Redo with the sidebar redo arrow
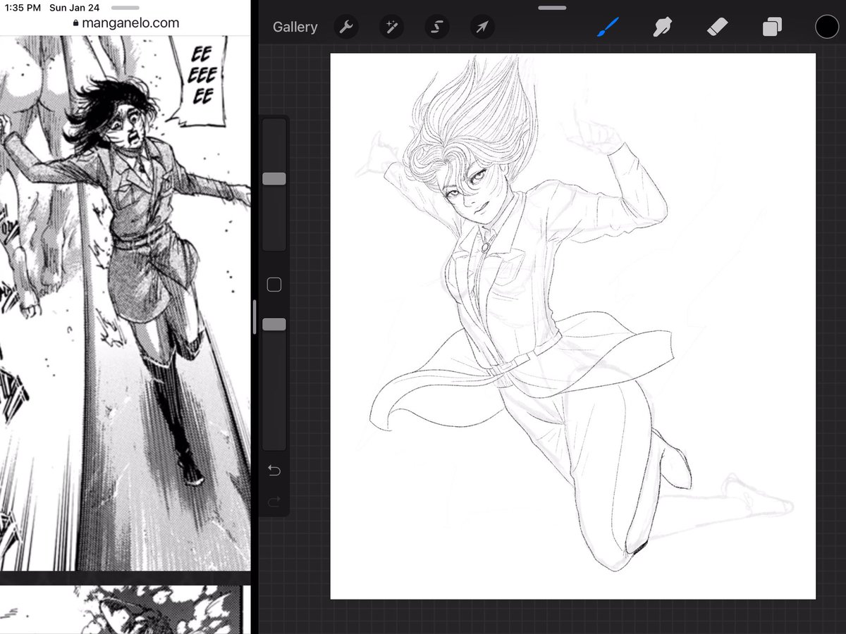 (274, 502)
